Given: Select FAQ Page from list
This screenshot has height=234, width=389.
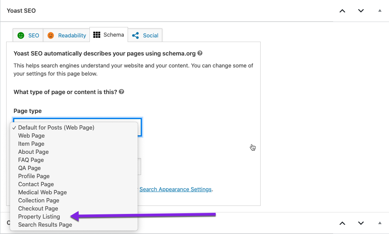Looking at the screenshot, I should click(x=31, y=160).
